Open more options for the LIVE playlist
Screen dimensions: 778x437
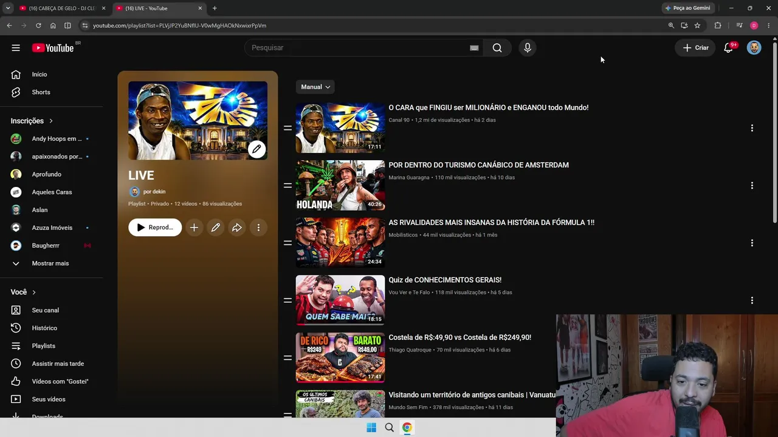coord(258,228)
